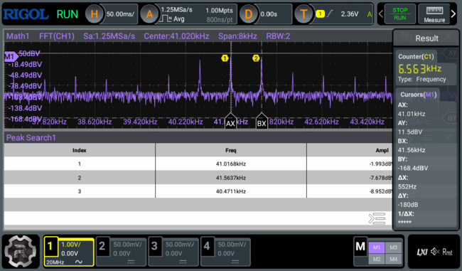The image size is (462, 271).
Task: Select math channel M3
Action: (x=393, y=248)
